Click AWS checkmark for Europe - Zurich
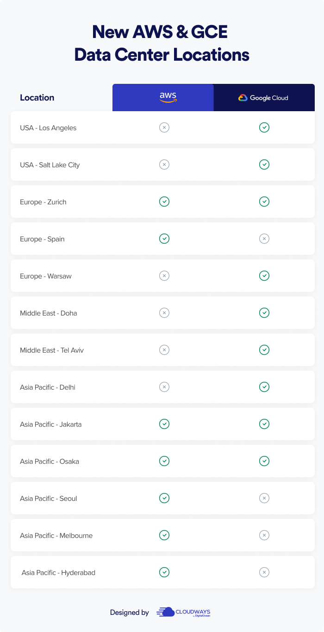The width and height of the screenshot is (324, 632). [164, 202]
